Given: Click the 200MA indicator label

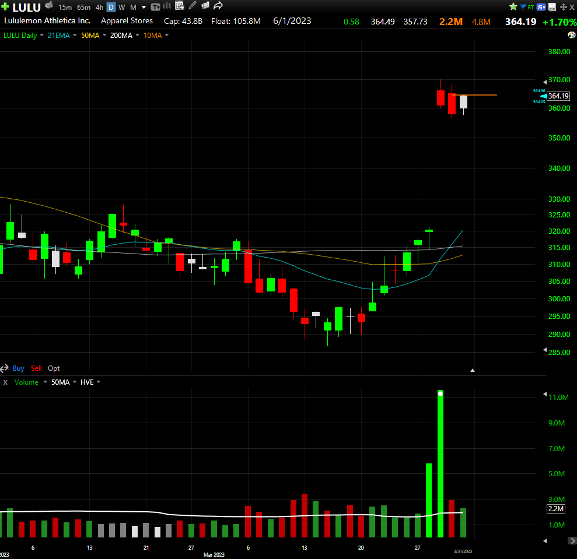Looking at the screenshot, I should 121,36.
